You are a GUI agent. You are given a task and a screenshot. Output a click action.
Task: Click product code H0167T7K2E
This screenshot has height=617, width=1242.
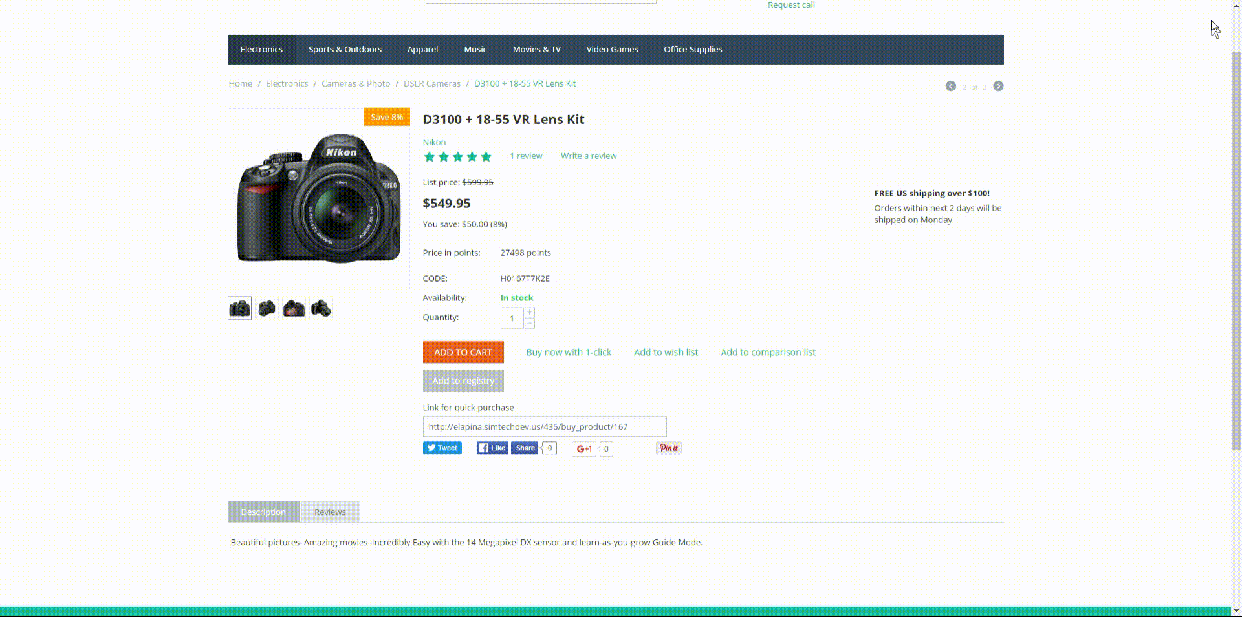pos(525,278)
